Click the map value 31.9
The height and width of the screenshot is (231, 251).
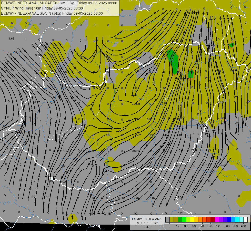38,87
